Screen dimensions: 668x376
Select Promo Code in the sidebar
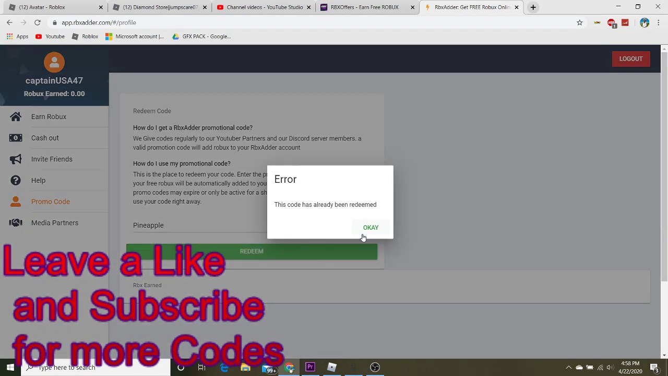pos(50,202)
